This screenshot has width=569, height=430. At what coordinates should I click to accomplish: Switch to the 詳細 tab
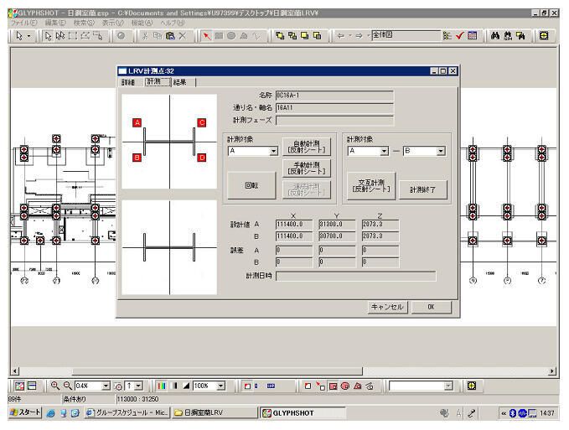(x=128, y=82)
